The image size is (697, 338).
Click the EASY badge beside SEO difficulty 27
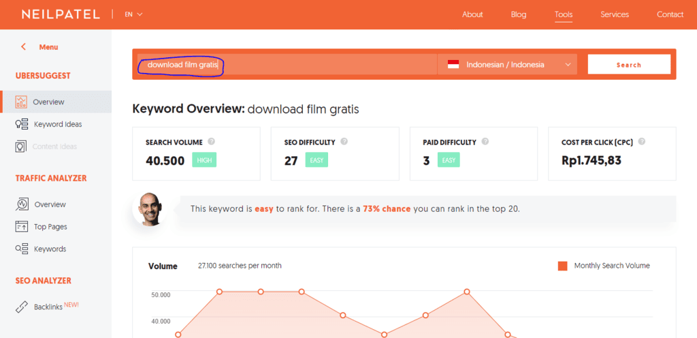click(x=317, y=160)
